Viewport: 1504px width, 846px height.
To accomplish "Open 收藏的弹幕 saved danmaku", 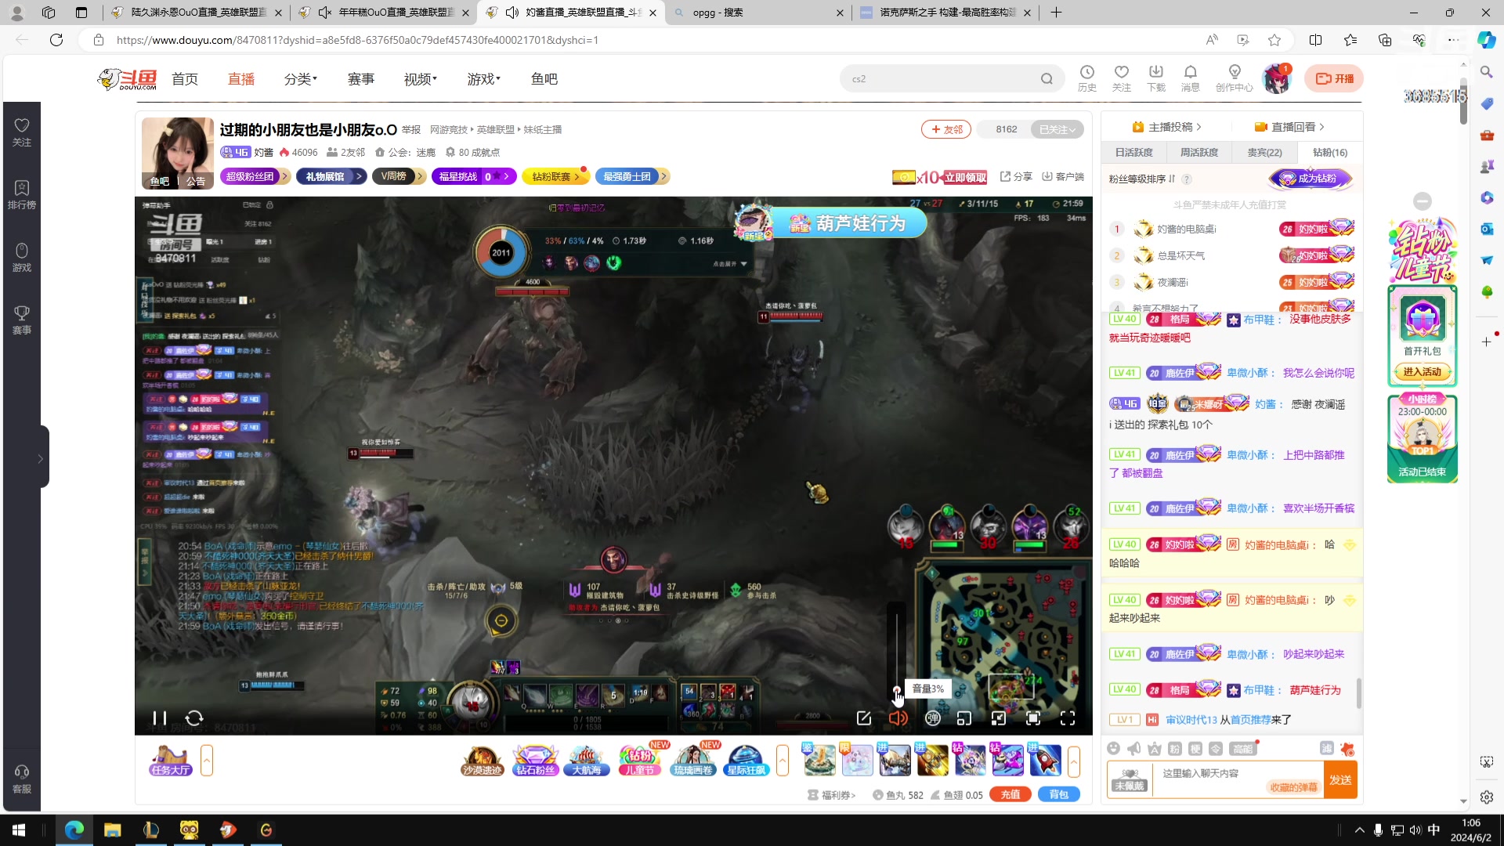I will (1293, 787).
